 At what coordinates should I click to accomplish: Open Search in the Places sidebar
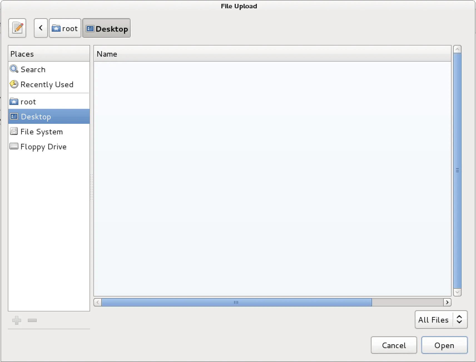click(x=33, y=69)
